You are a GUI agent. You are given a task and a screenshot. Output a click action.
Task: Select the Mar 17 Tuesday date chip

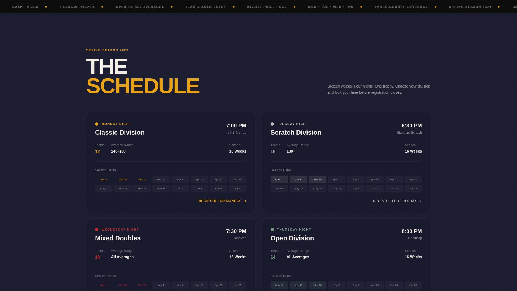298,179
